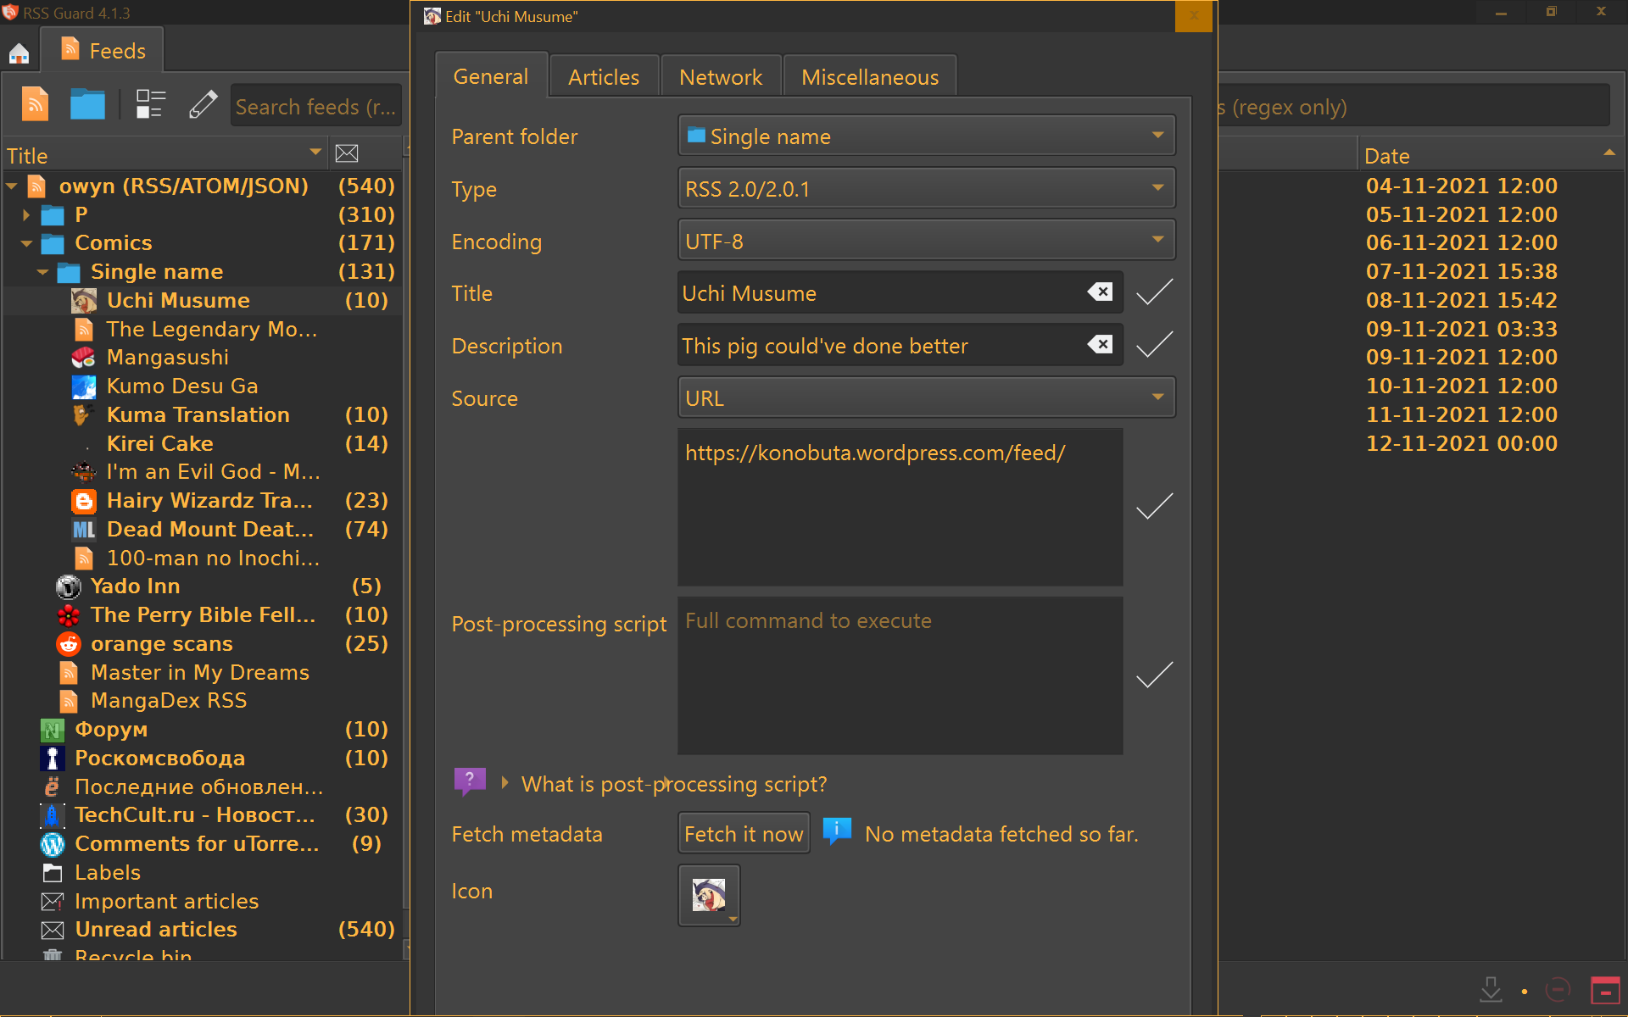Click the feed icon picker button
Viewport: 1628px width, 1017px height.
pos(709,895)
